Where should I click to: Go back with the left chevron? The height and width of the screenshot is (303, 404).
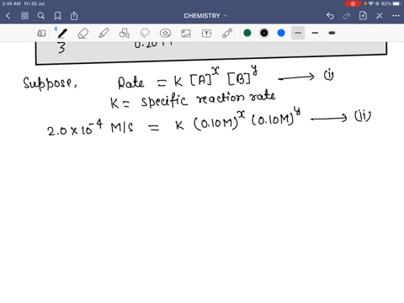coord(8,16)
